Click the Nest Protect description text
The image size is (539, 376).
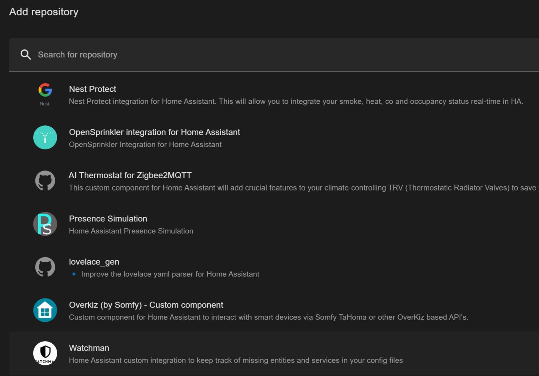[296, 101]
